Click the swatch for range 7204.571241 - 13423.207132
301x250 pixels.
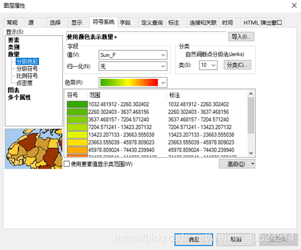77,127
